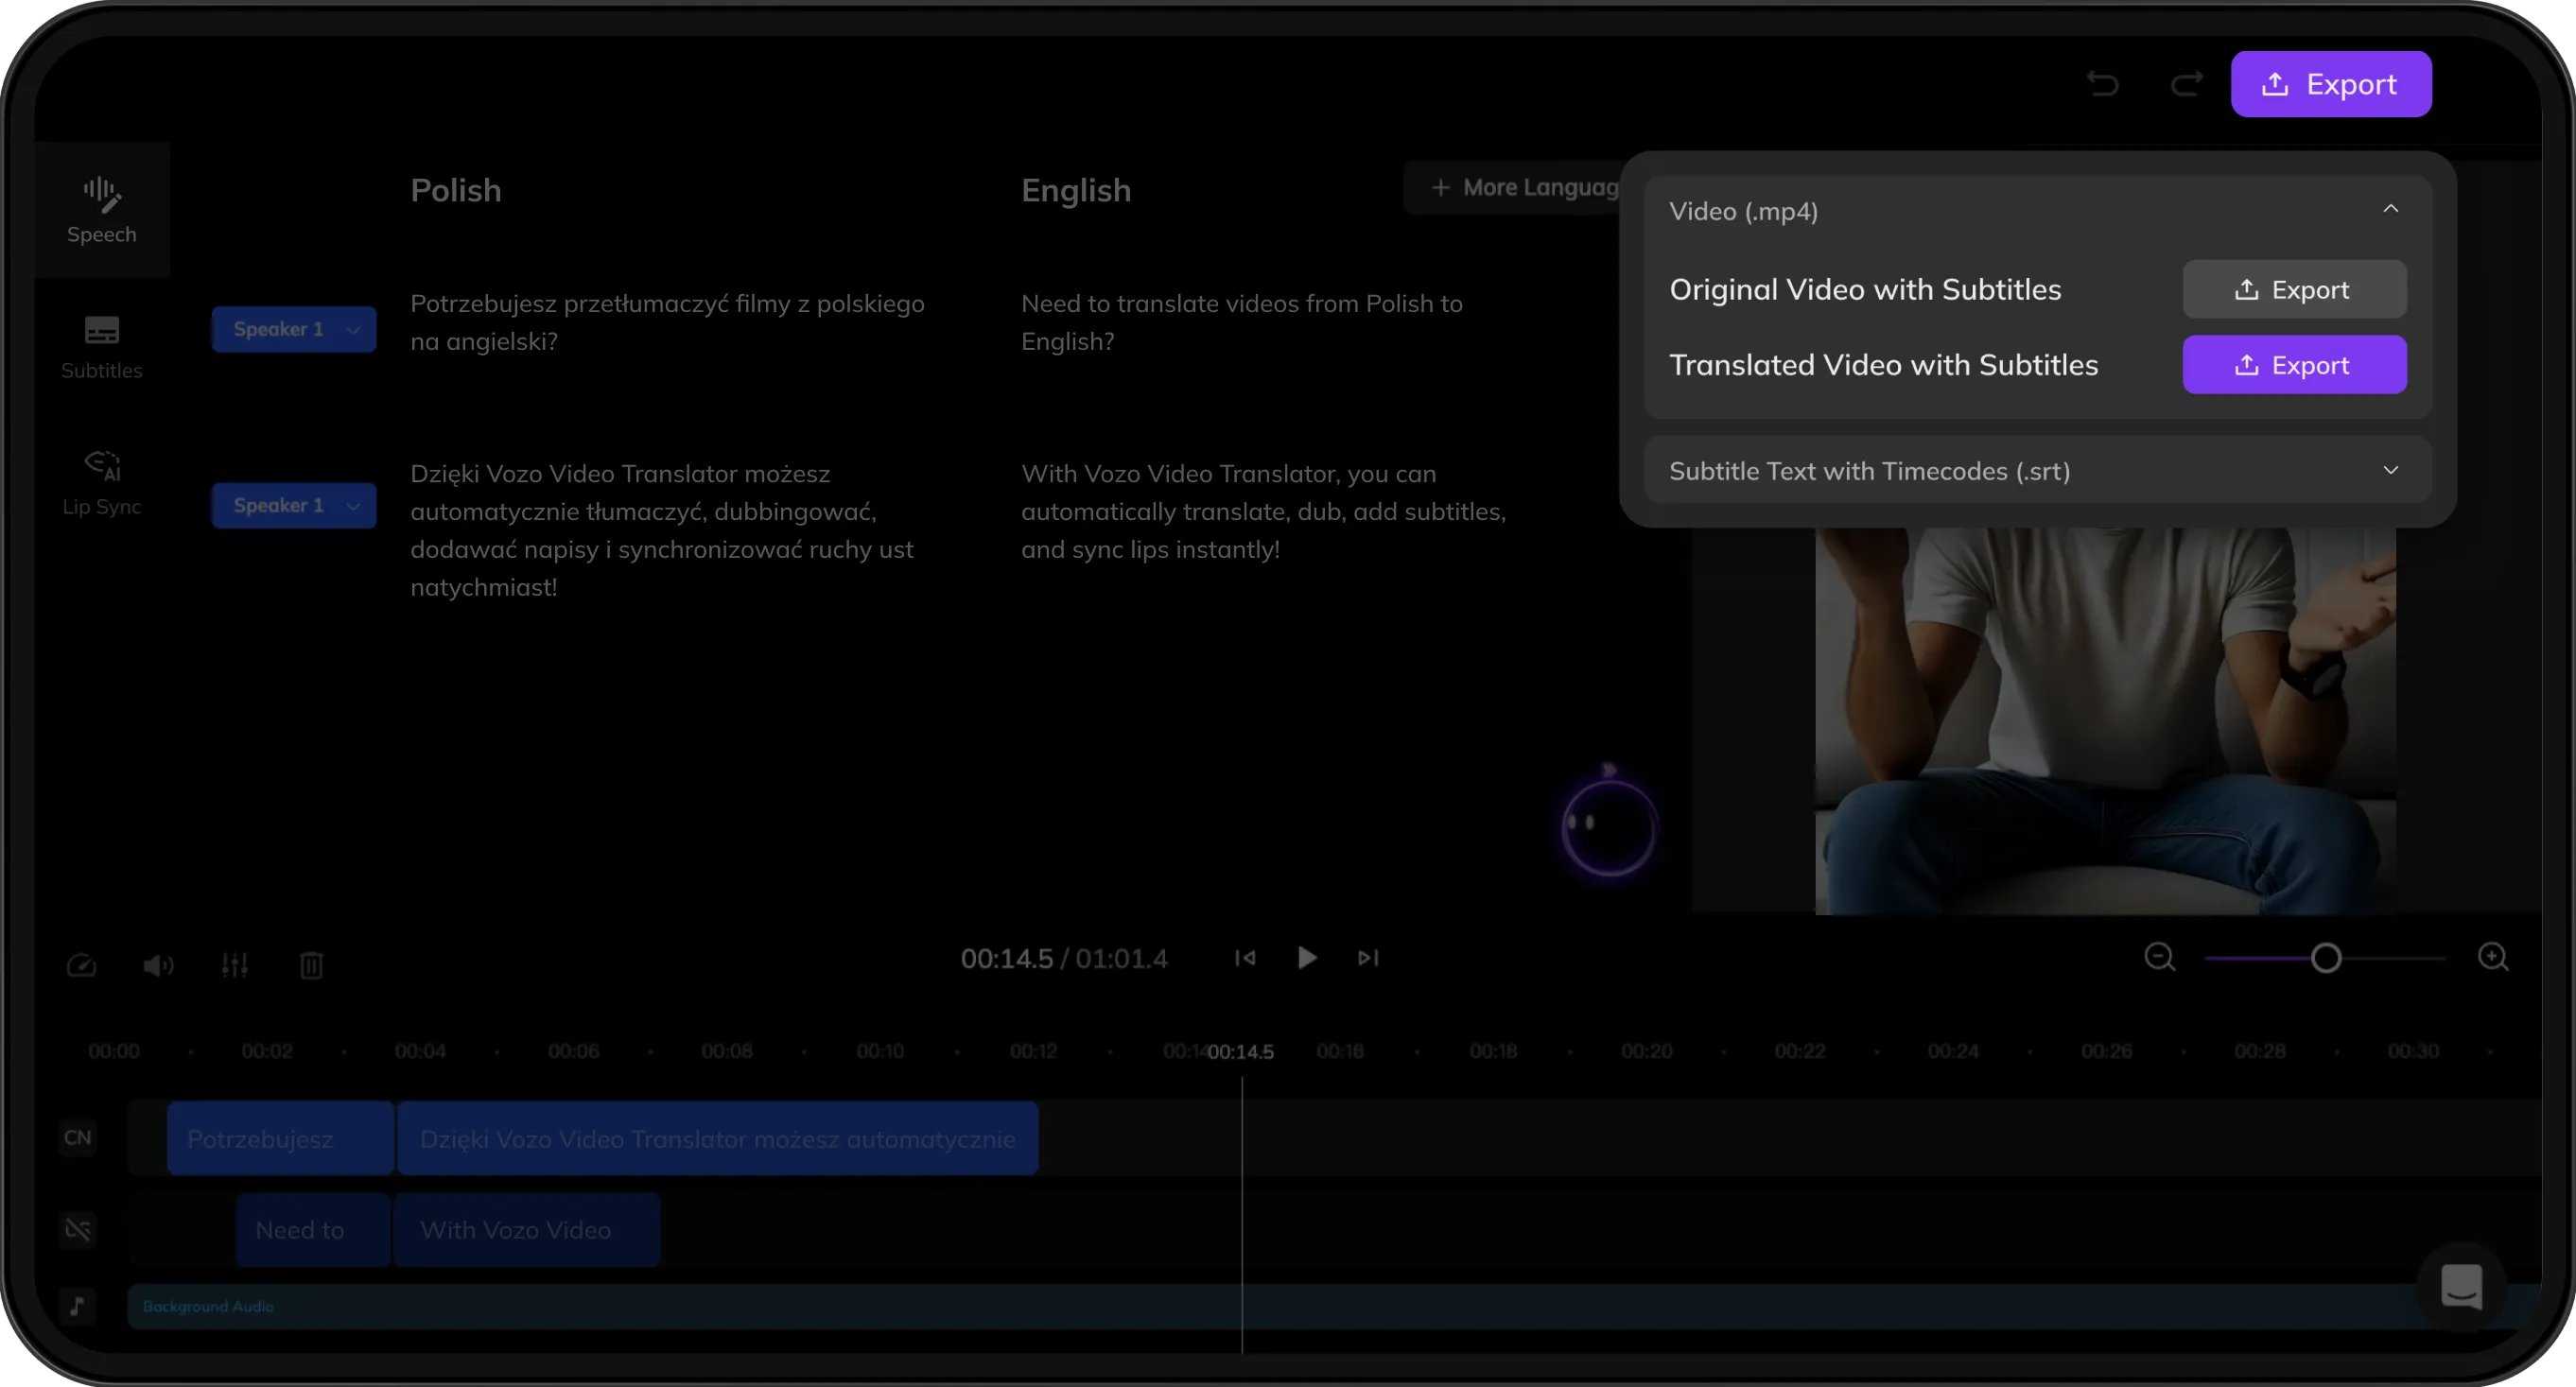
Task: Switch to the Lip Sync tab
Action: (102, 482)
